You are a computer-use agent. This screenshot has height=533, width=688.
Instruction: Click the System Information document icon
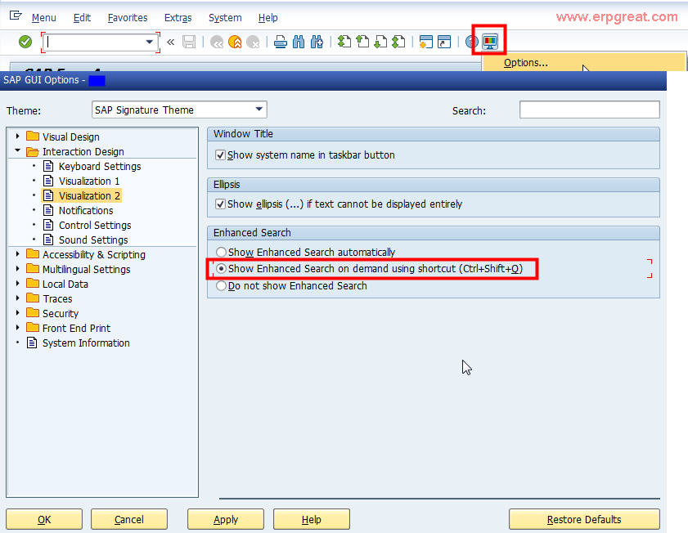(x=32, y=343)
